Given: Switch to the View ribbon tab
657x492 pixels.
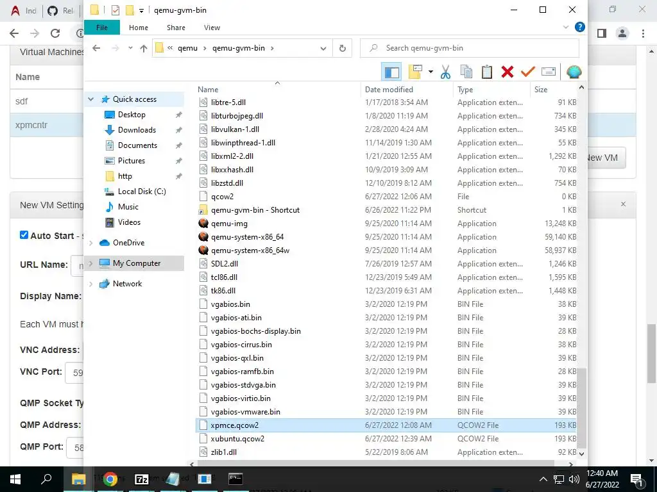Looking at the screenshot, I should pyautogui.click(x=212, y=27).
